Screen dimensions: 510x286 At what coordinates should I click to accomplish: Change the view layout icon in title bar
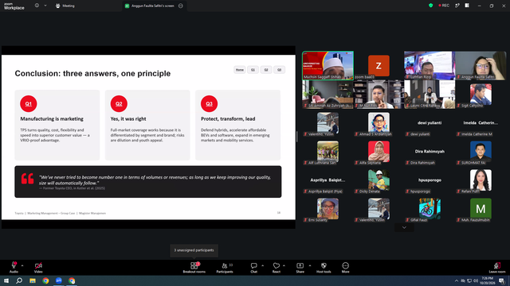point(467,6)
